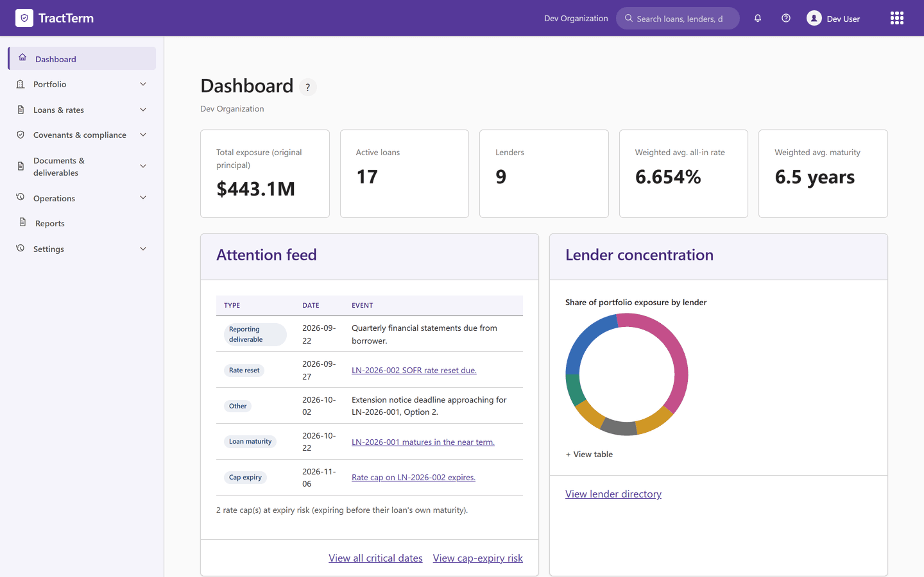Click the TractTerm shield logo icon

point(24,18)
